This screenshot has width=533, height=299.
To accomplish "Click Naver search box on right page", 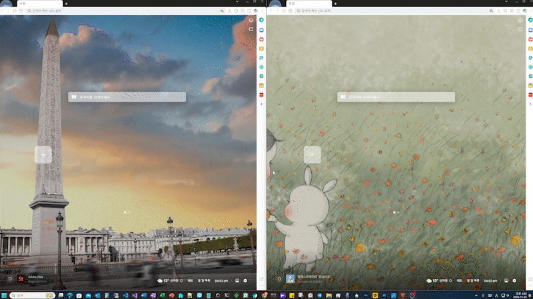I will pos(396,97).
